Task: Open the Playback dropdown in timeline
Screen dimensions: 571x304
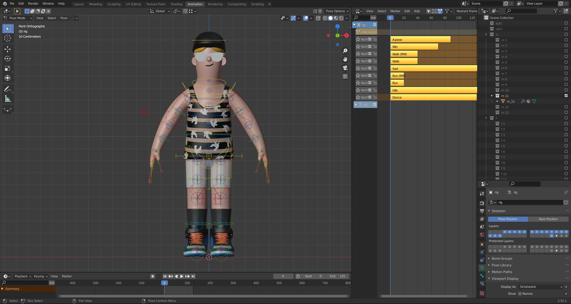Action: tap(23, 276)
